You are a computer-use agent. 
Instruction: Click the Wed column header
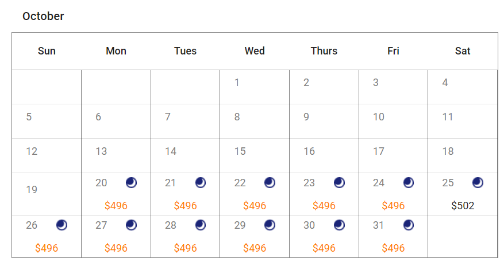click(255, 51)
